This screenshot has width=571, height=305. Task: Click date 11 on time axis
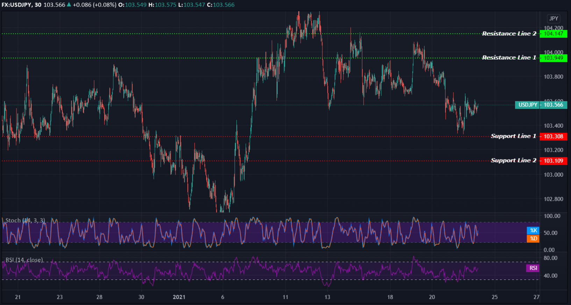click(286, 297)
